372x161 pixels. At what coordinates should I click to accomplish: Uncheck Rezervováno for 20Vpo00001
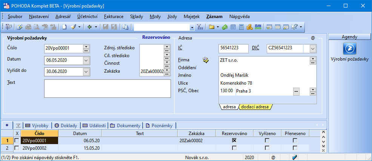pyautogui.click(x=234, y=140)
